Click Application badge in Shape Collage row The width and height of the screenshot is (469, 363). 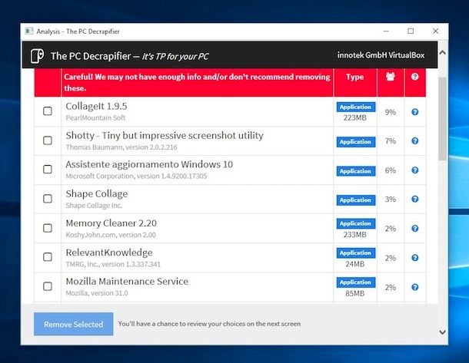coord(356,200)
